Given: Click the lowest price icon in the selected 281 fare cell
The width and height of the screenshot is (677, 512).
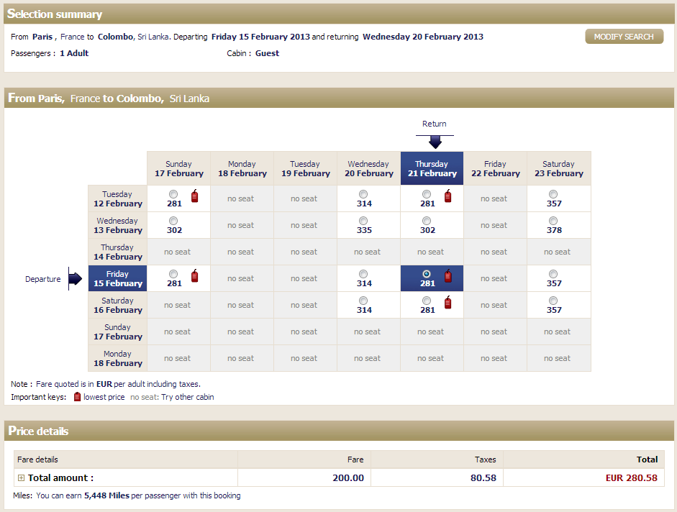Looking at the screenshot, I should (447, 275).
